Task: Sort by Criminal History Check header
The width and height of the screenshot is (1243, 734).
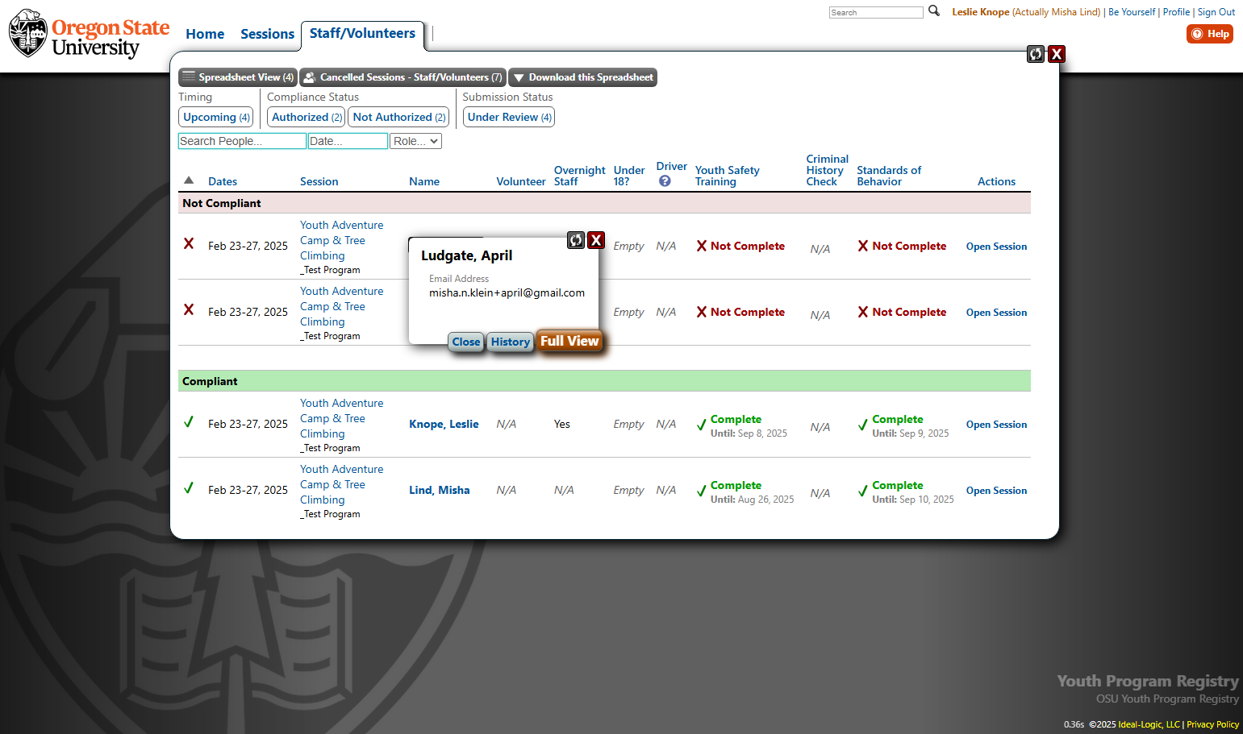Action: [828, 170]
